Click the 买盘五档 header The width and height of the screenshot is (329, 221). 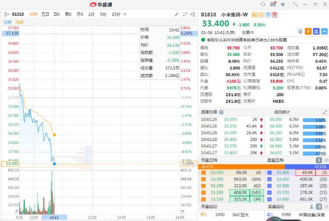(209, 160)
